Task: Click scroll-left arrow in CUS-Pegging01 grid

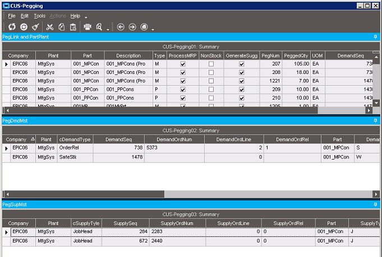Action: coord(7,111)
